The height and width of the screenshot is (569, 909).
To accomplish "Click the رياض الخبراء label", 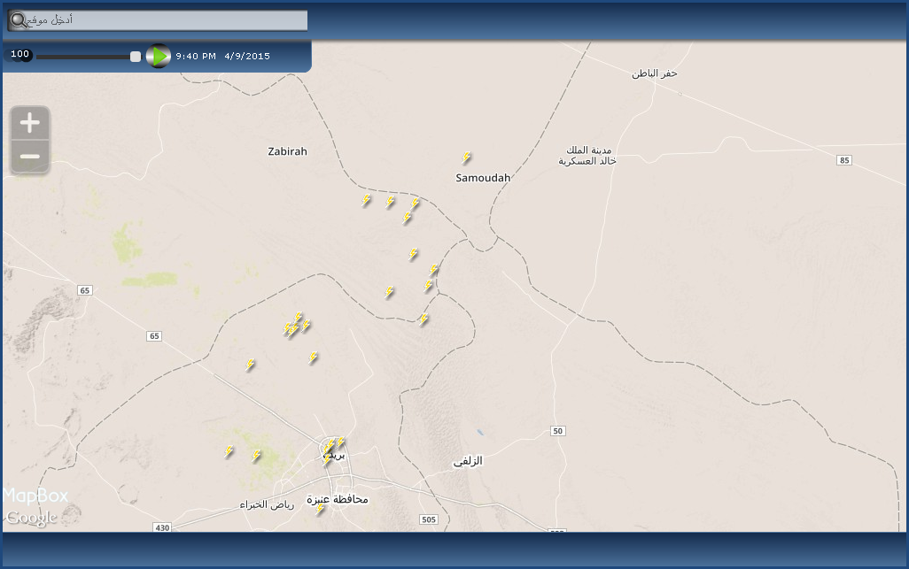I will click(267, 504).
